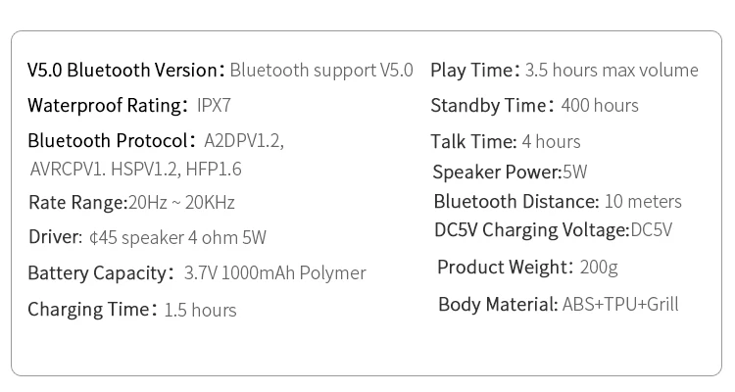This screenshot has height=392, width=735.
Task: Click the Speaker Power 5W entry
Action: click(510, 171)
